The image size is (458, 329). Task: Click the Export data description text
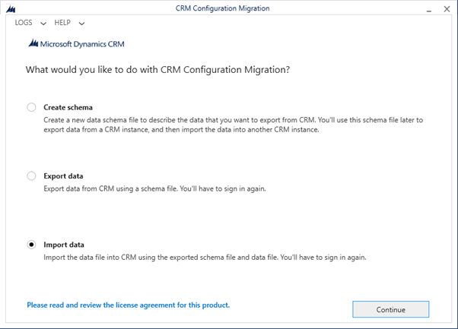tap(154, 188)
